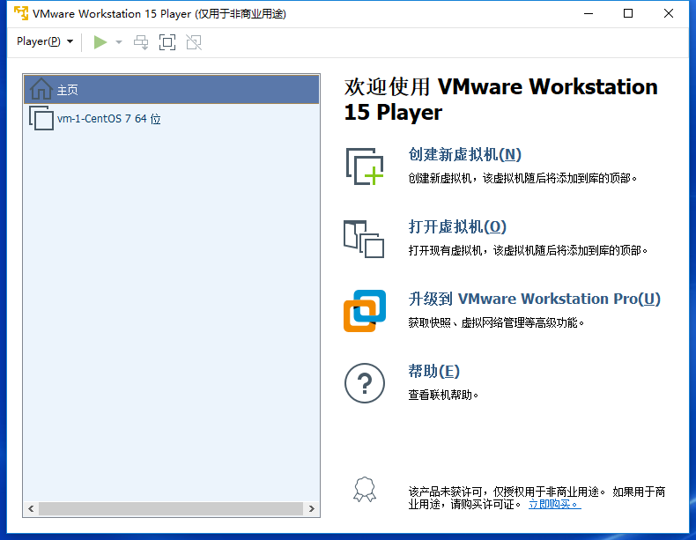Image resolution: width=696 pixels, height=540 pixels.
Task: Close the VMware Player window
Action: pos(669,13)
